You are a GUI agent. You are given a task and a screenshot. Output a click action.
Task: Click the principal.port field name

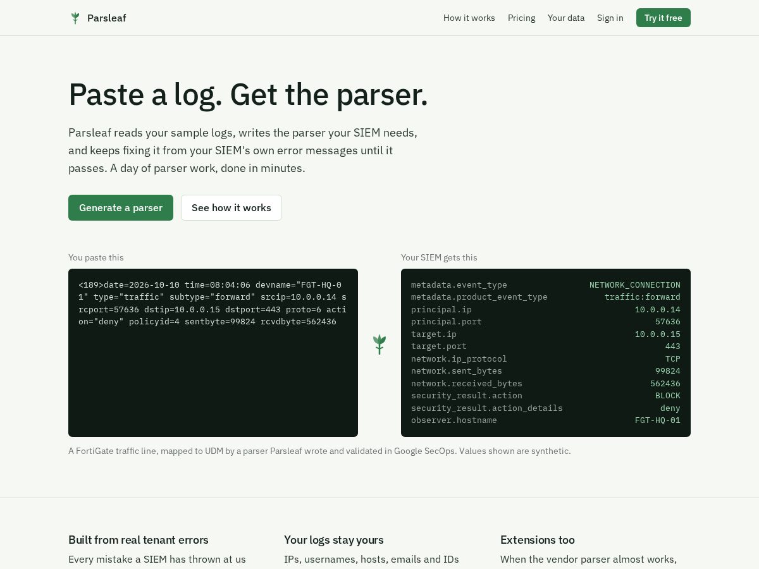point(447,322)
